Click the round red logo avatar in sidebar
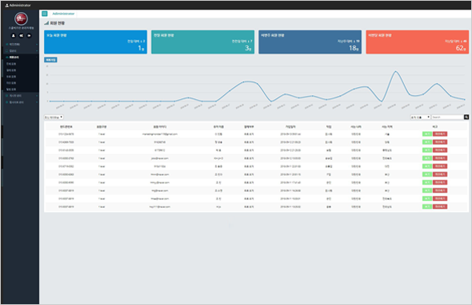This screenshot has width=472, height=305. pyautogui.click(x=21, y=18)
